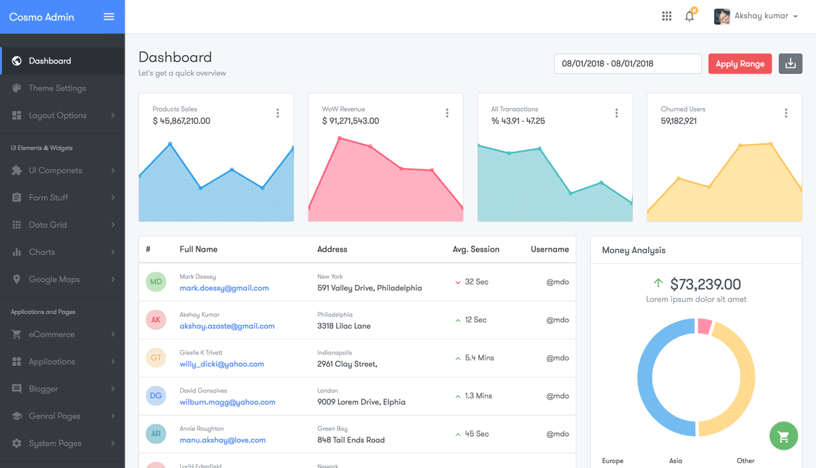Image resolution: width=816 pixels, height=468 pixels.
Task: Select the Form Stuff menu label
Action: click(x=48, y=198)
